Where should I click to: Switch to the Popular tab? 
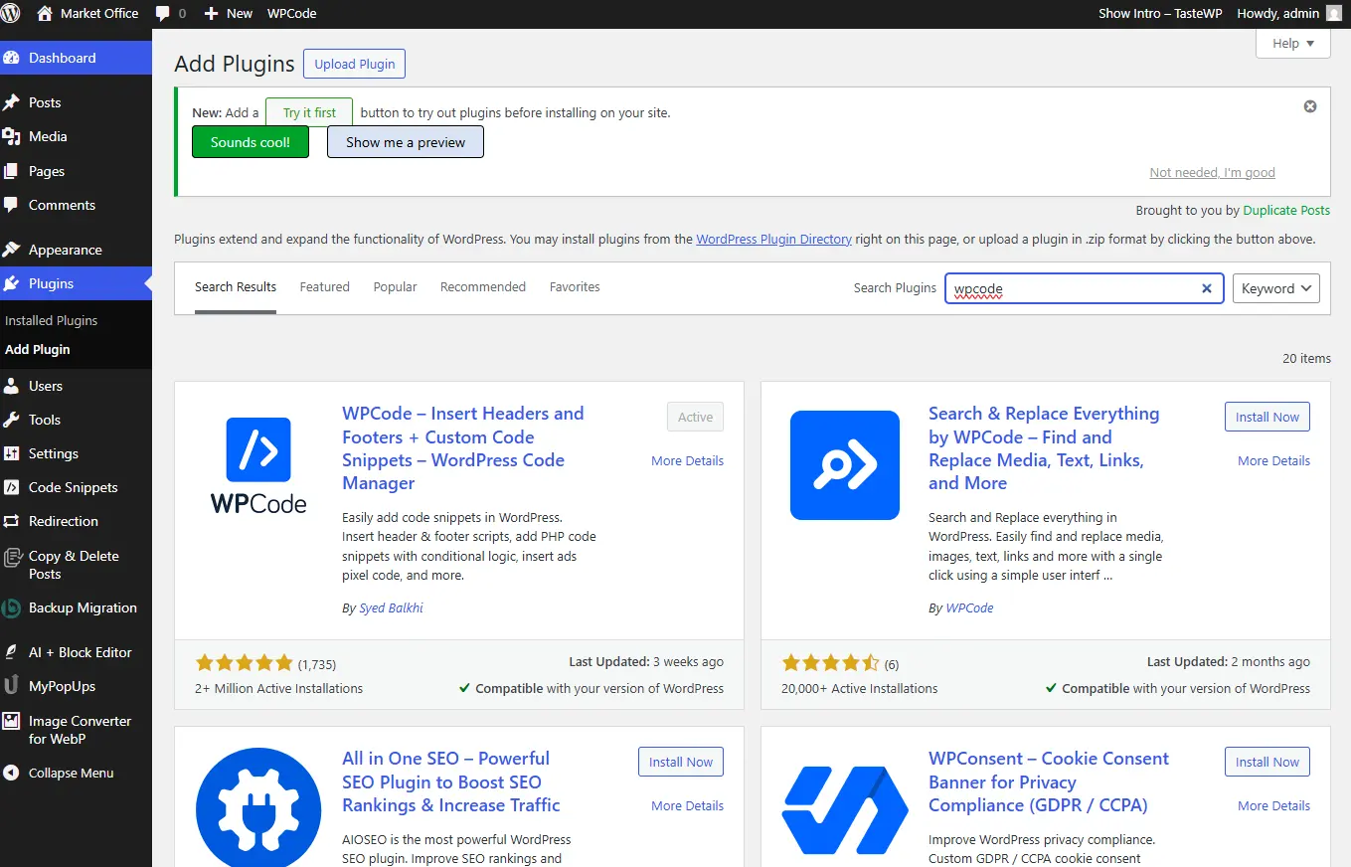click(396, 287)
